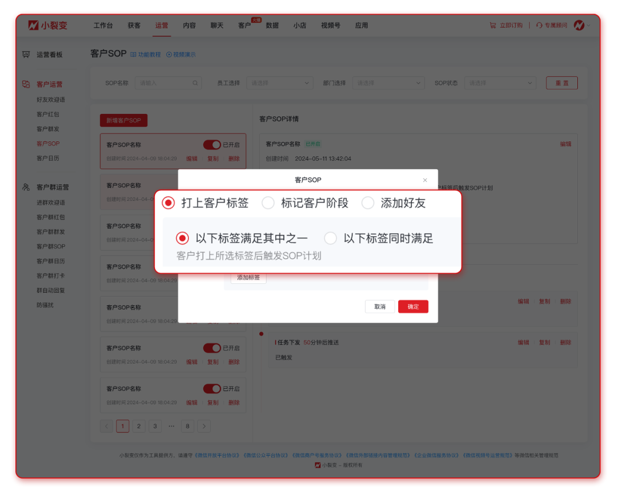Disable the 已开启 toggle on first SOP card
Viewport: 618px width, 493px height.
212,144
